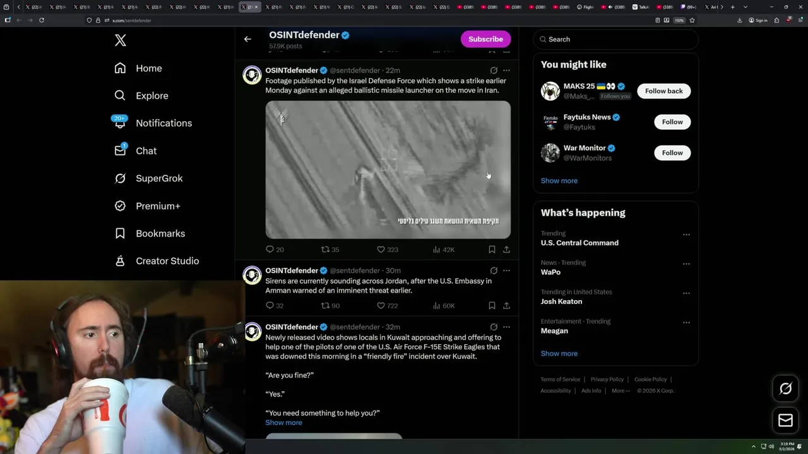Open Privacy Policy link
The image size is (808, 454).
(607, 380)
